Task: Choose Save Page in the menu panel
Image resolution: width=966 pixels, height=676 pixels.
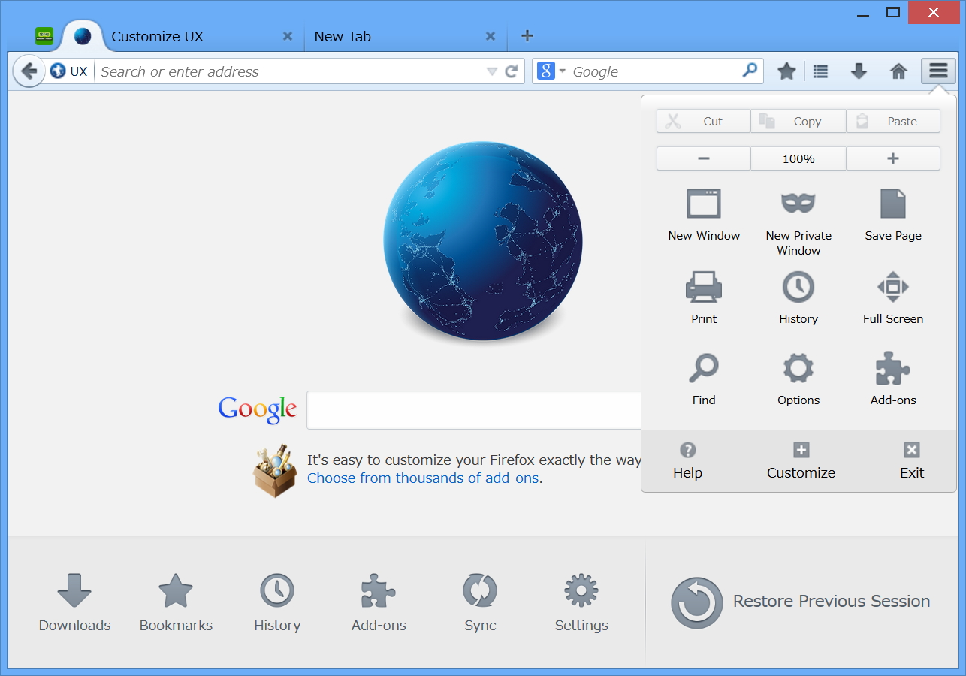Action: tap(893, 215)
